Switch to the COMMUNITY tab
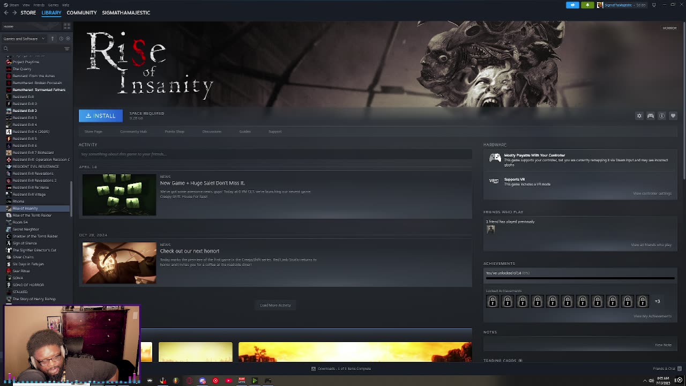This screenshot has height=386, width=686. [81, 12]
